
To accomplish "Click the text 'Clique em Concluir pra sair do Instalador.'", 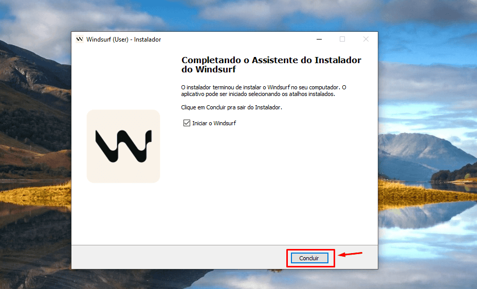I will (x=231, y=107).
